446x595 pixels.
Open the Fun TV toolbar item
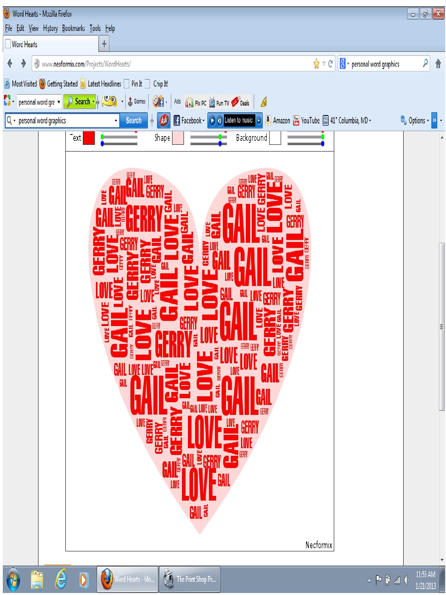point(212,102)
